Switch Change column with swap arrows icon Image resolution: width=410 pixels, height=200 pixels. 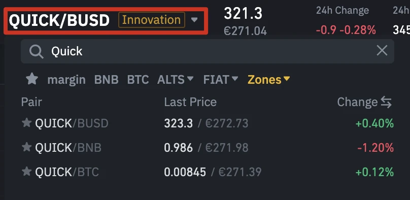pyautogui.click(x=386, y=102)
